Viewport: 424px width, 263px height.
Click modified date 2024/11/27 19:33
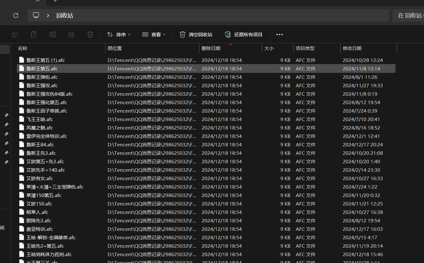363,85
